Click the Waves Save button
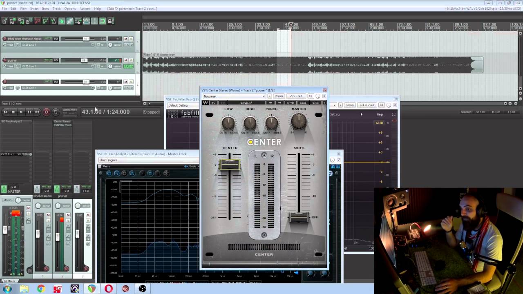The image size is (523, 294). 315,103
